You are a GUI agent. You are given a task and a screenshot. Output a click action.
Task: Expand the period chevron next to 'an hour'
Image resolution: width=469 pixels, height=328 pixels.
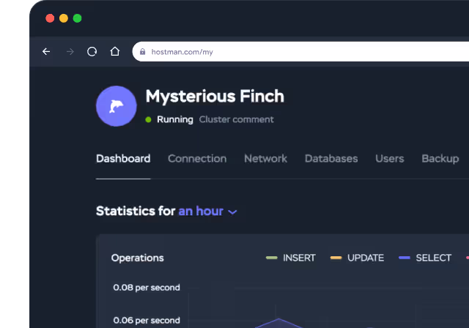[232, 212]
